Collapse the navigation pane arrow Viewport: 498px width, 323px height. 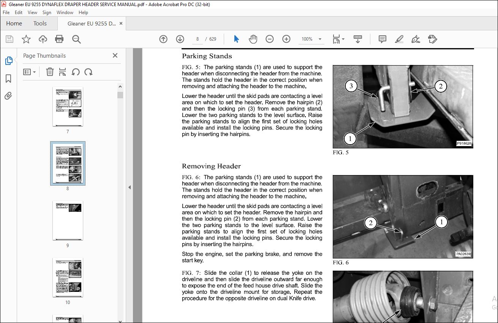(x=130, y=187)
